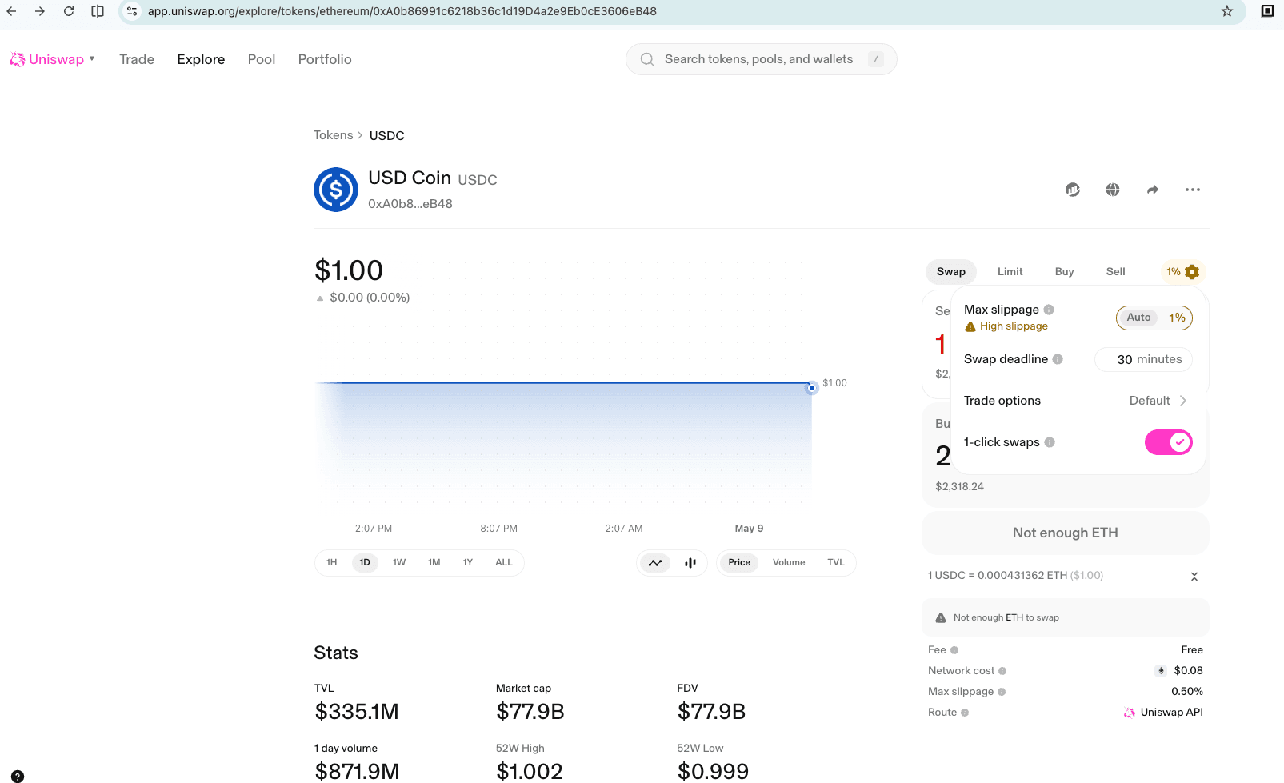View site information icon in address bar
1284x783 pixels.
pyautogui.click(x=133, y=11)
